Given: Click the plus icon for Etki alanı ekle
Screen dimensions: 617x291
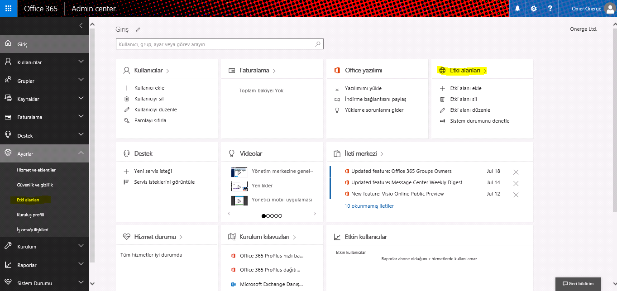Looking at the screenshot, I should click(x=443, y=89).
